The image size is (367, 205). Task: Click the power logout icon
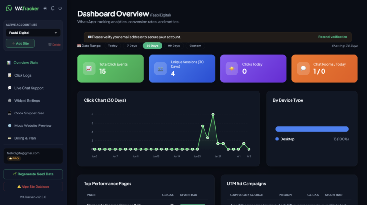tap(60, 8)
